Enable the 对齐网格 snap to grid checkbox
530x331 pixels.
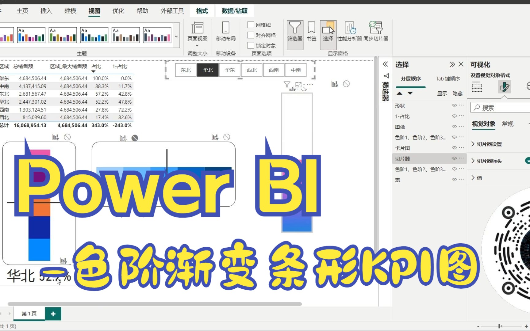(251, 35)
